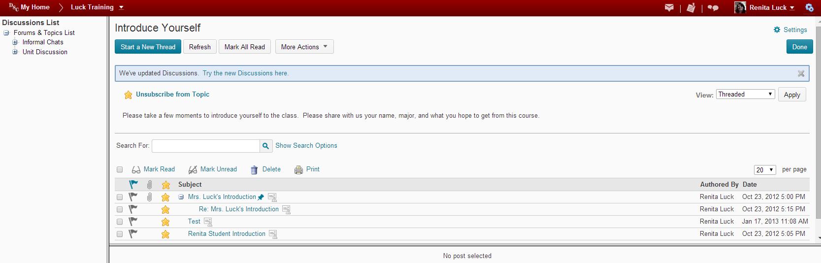Open the Renita Luck user menu arrow
The height and width of the screenshot is (263, 821).
792,7
